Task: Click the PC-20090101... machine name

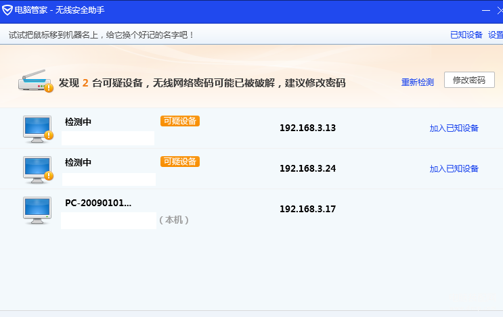Action: 98,203
